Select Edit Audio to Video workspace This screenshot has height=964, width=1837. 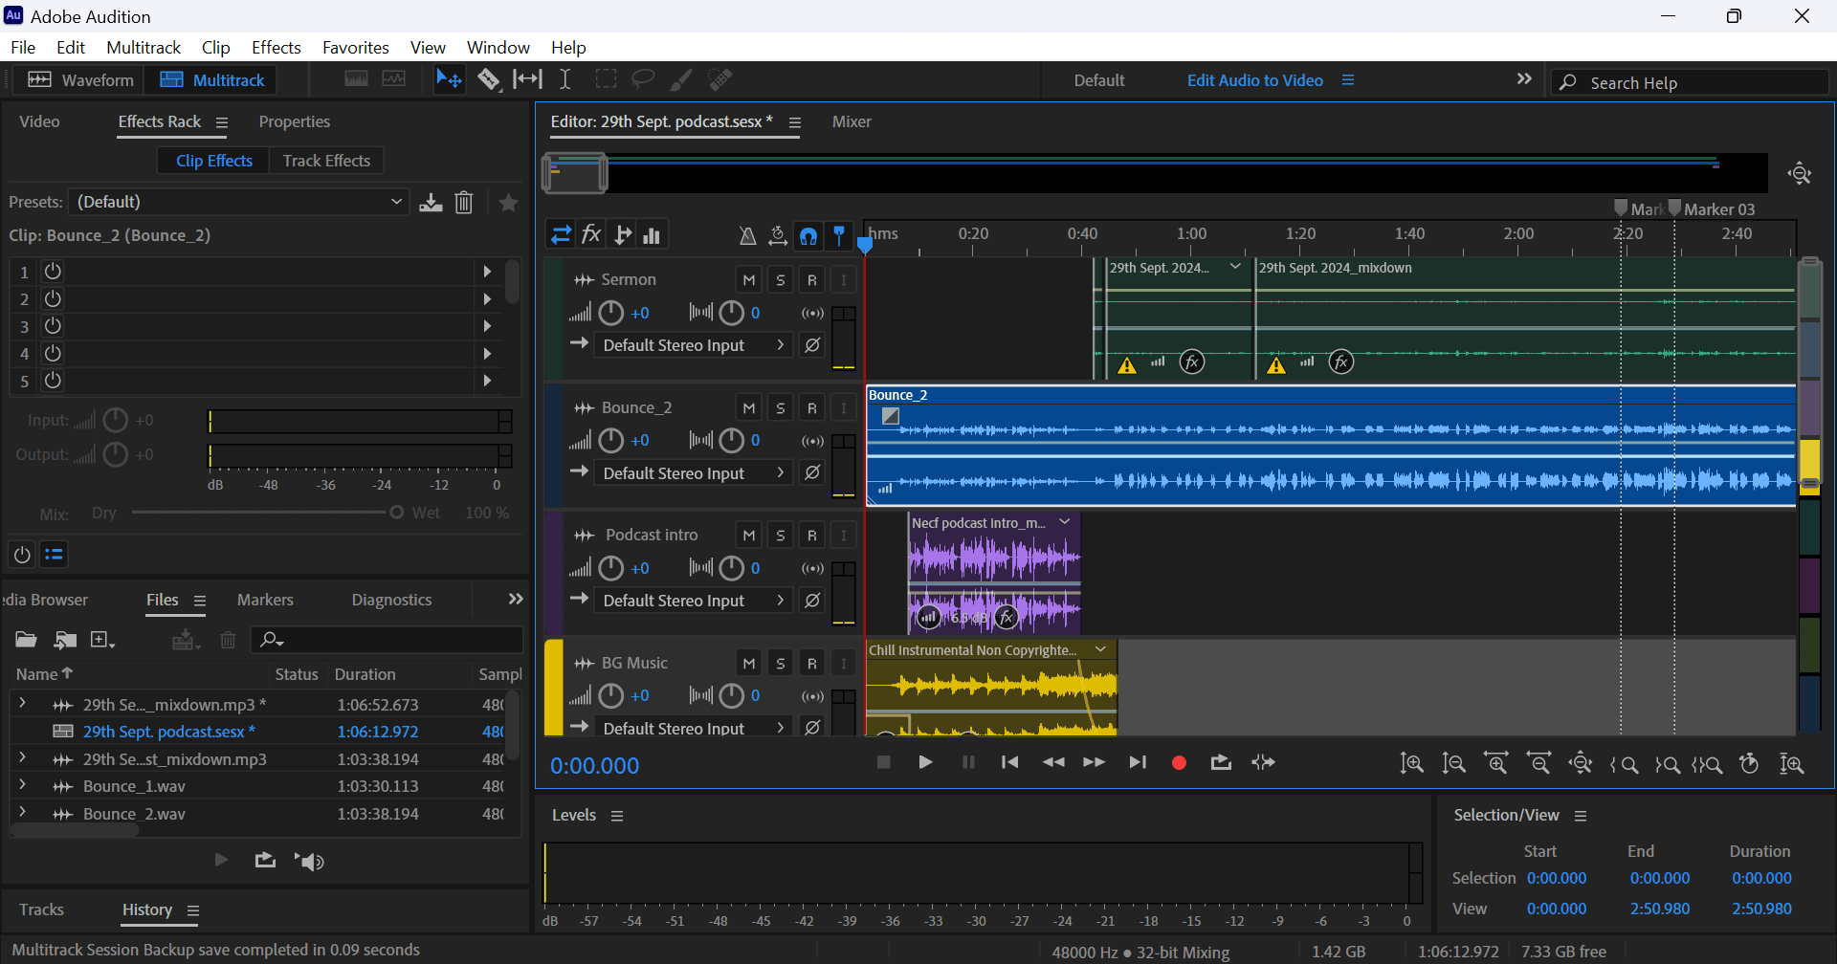1254,80
